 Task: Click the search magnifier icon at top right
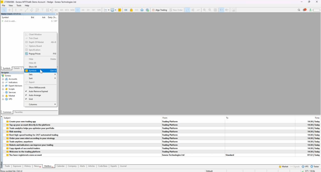coord(299,10)
